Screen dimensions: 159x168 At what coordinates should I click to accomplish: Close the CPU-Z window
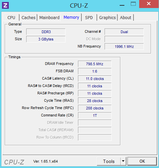(149, 4)
